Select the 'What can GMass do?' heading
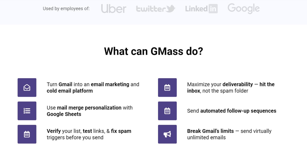 153,51
